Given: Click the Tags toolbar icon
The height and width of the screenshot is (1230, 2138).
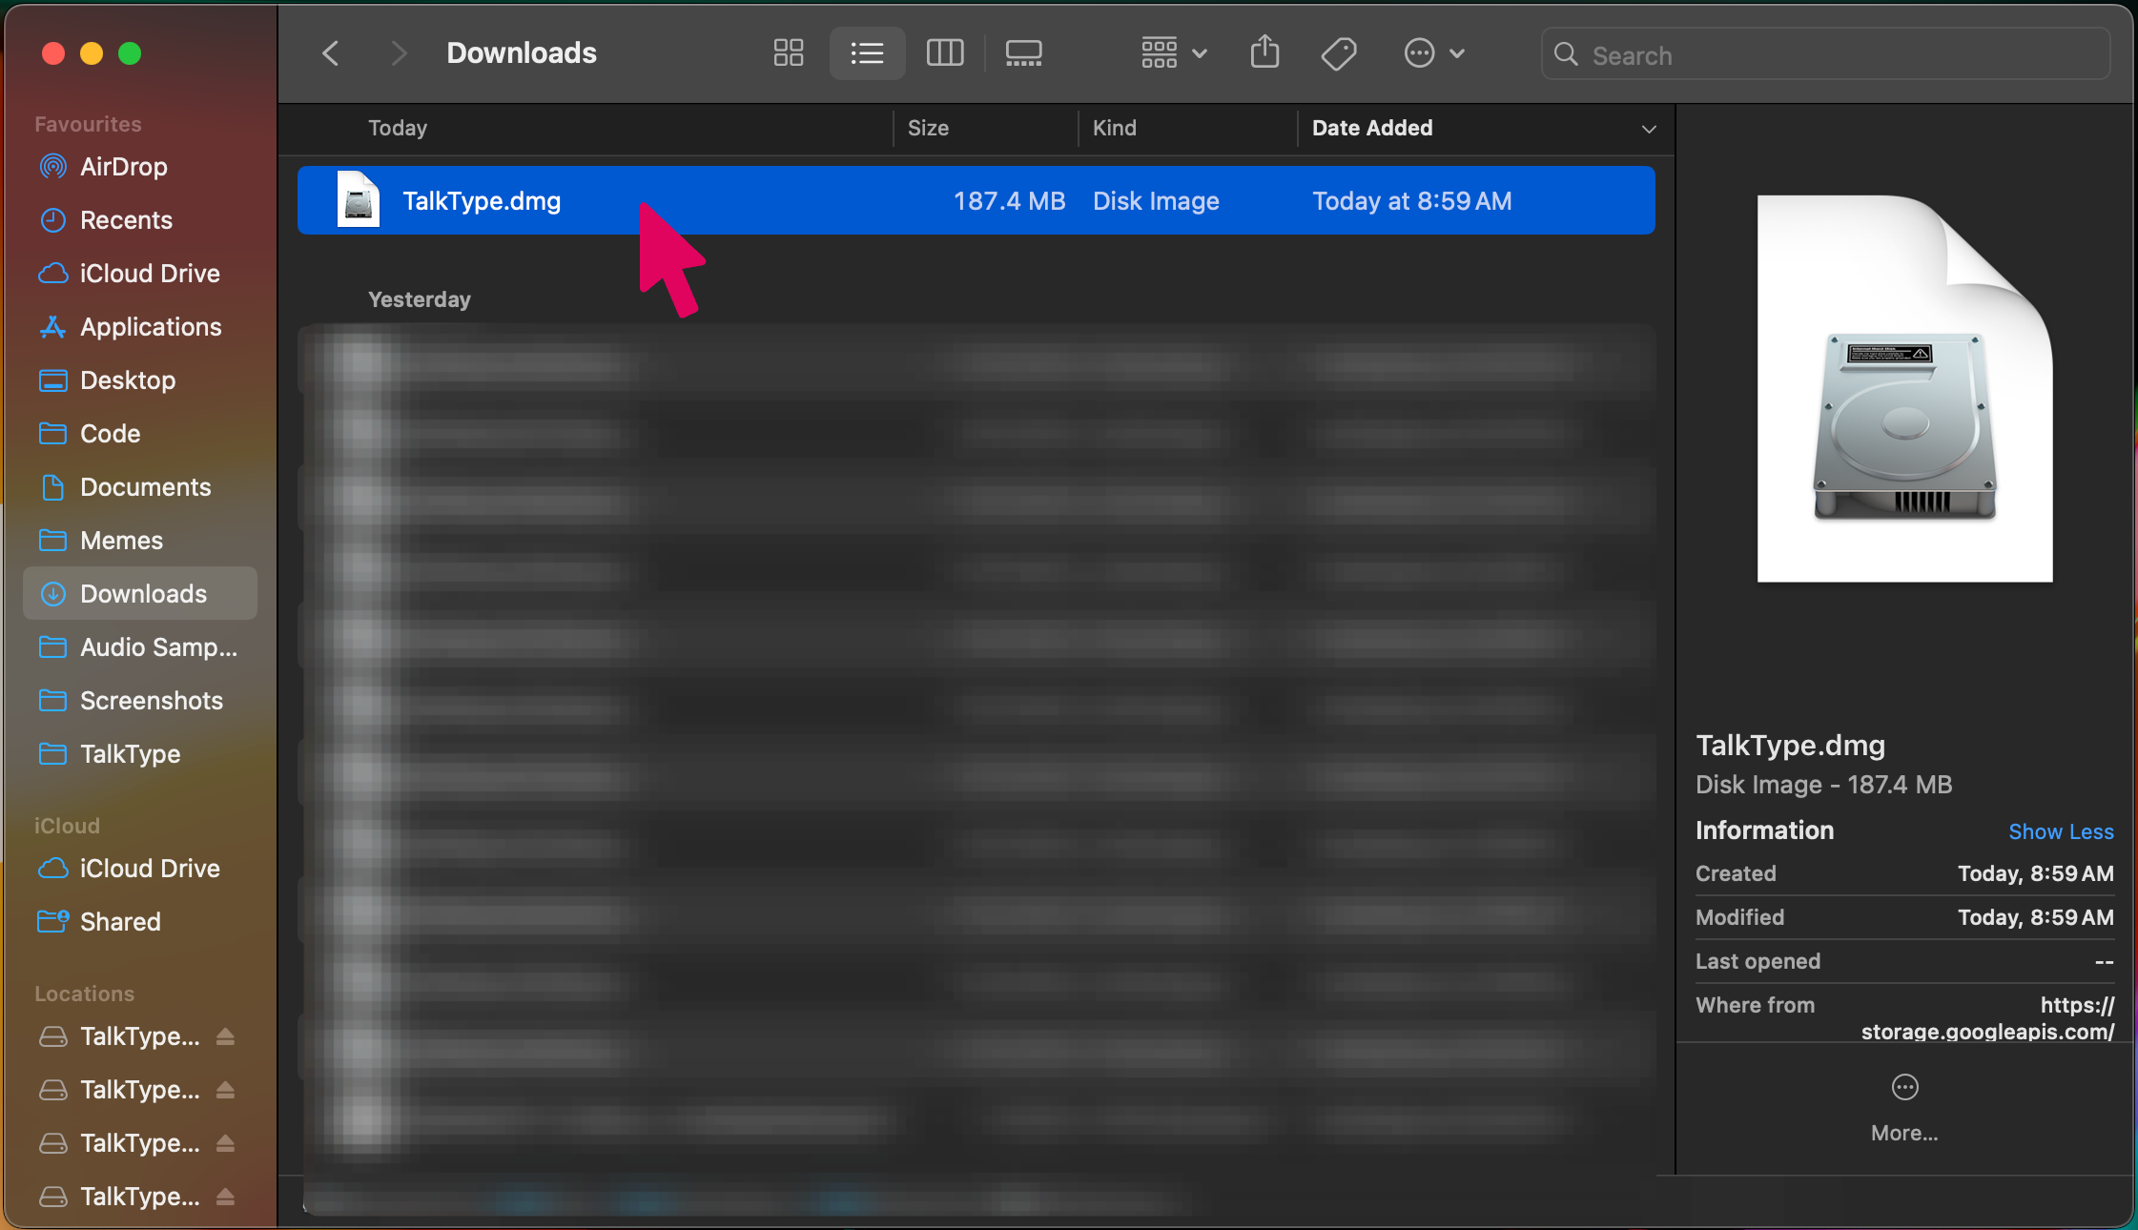Looking at the screenshot, I should pos(1339,53).
